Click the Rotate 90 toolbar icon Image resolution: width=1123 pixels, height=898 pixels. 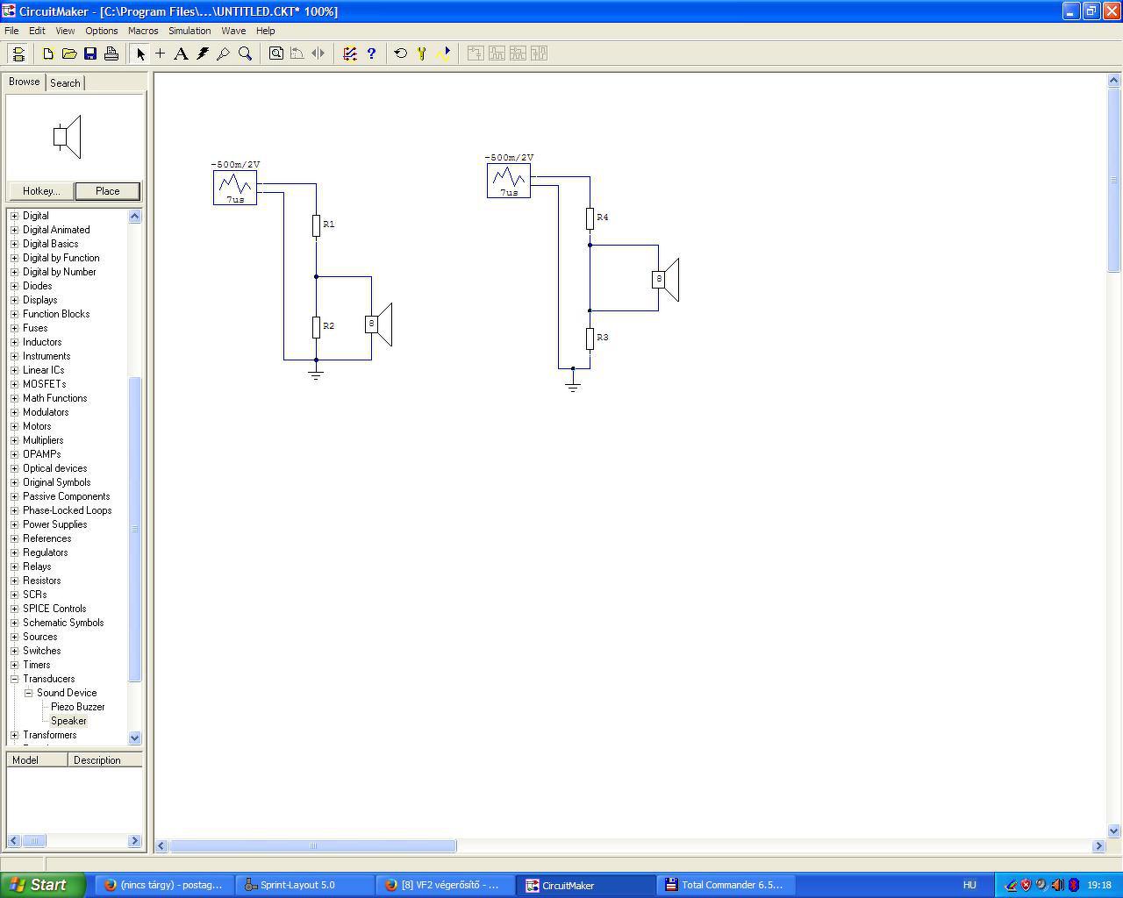pos(297,53)
